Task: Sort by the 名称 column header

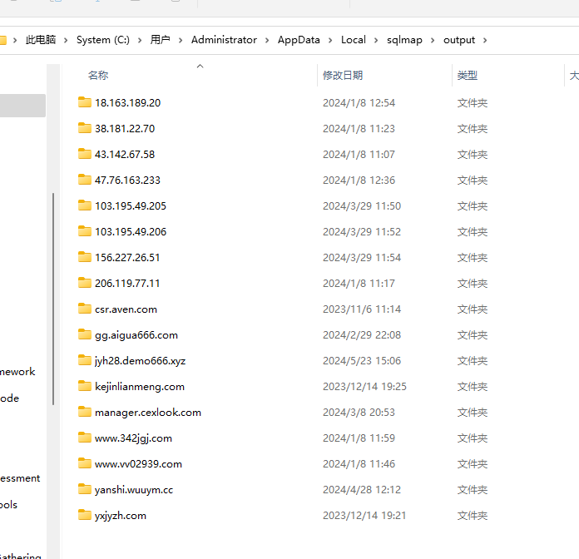Action: 98,76
